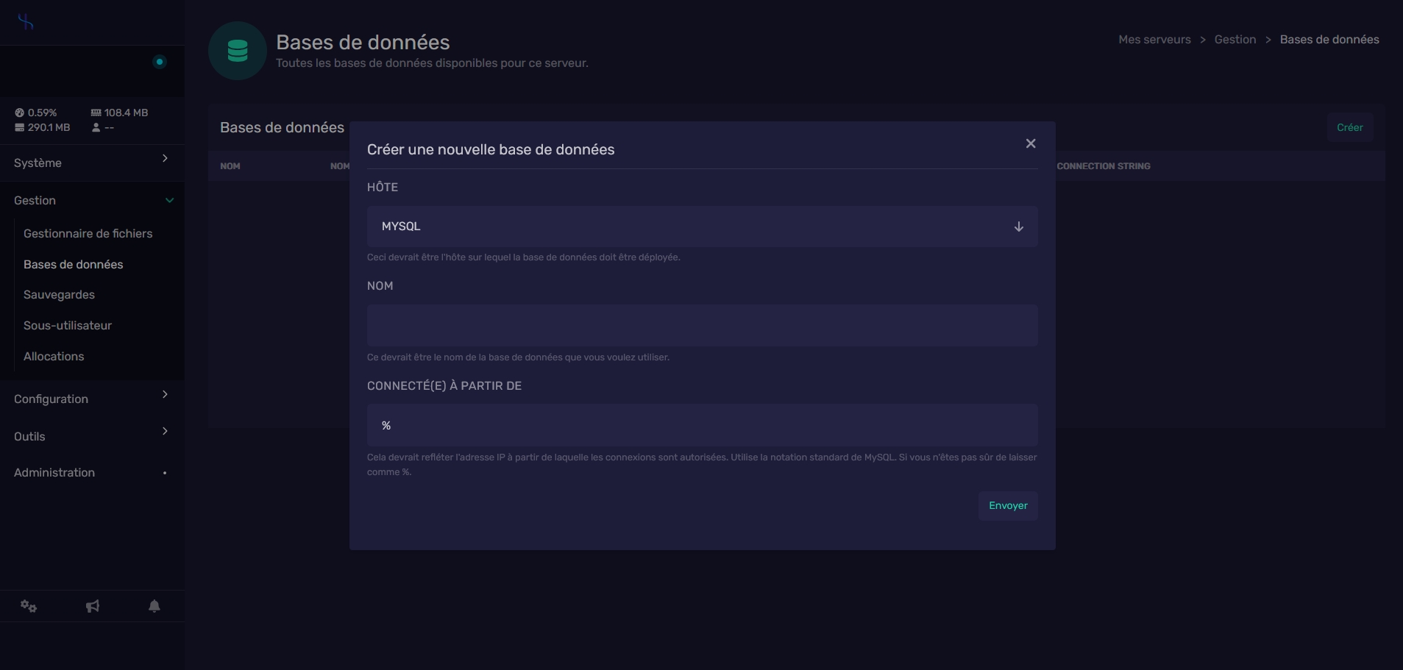1403x670 pixels.
Task: Open the notifications bell icon
Action: pos(154,606)
